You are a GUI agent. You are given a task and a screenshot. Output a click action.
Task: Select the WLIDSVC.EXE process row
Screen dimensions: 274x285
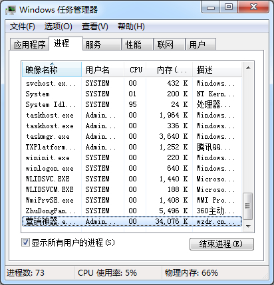tap(132, 179)
